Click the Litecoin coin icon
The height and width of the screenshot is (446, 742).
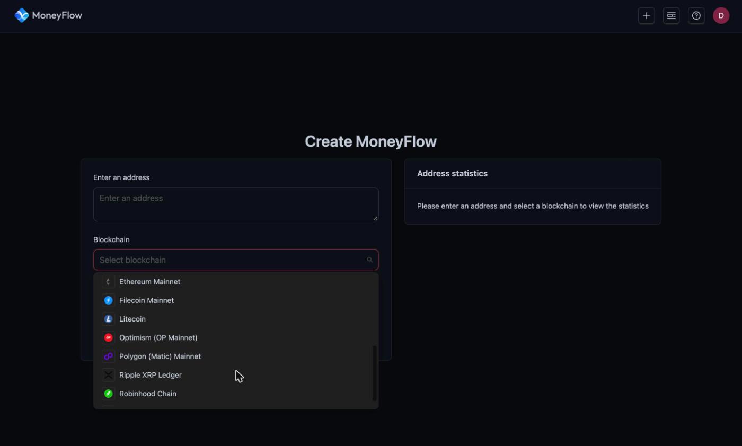[x=108, y=319]
